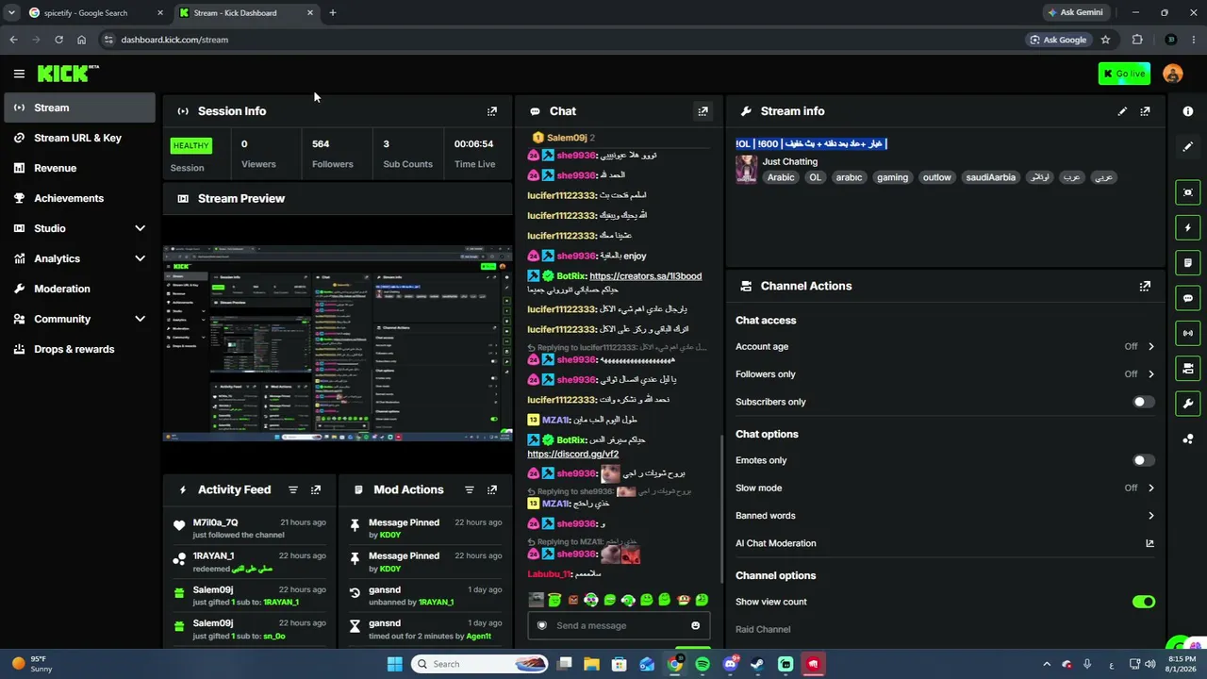Open the emoji picker in chat box
The width and height of the screenshot is (1207, 679).
[x=696, y=625]
